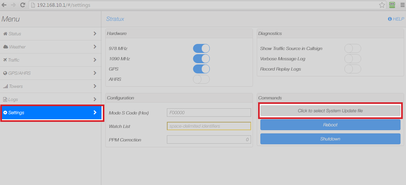Screen dimensions: 406x185
Task: Expand the Status menu chevron
Action: (95, 34)
